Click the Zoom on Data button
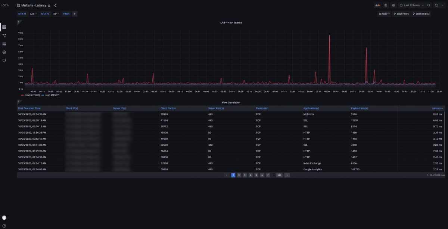 tap(421, 14)
